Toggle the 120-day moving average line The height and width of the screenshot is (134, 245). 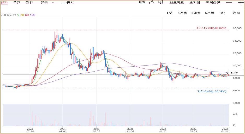[33, 15]
